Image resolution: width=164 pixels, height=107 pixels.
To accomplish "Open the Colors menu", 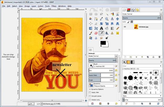I will (x=41, y=6).
